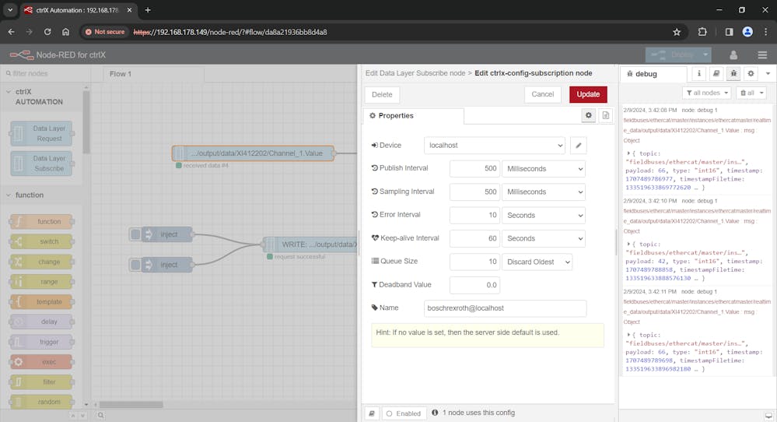777x422 pixels.
Task: Click the pencil edit icon beside Device
Action: point(577,146)
